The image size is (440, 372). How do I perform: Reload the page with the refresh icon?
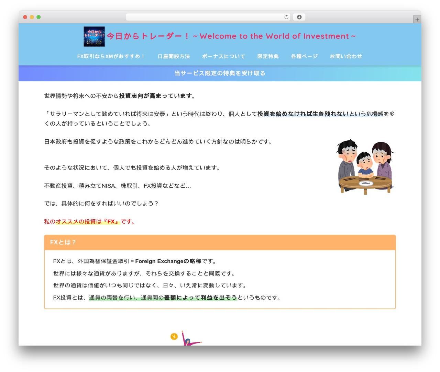pyautogui.click(x=286, y=17)
